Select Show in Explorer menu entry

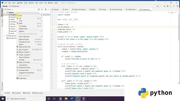click(30, 57)
